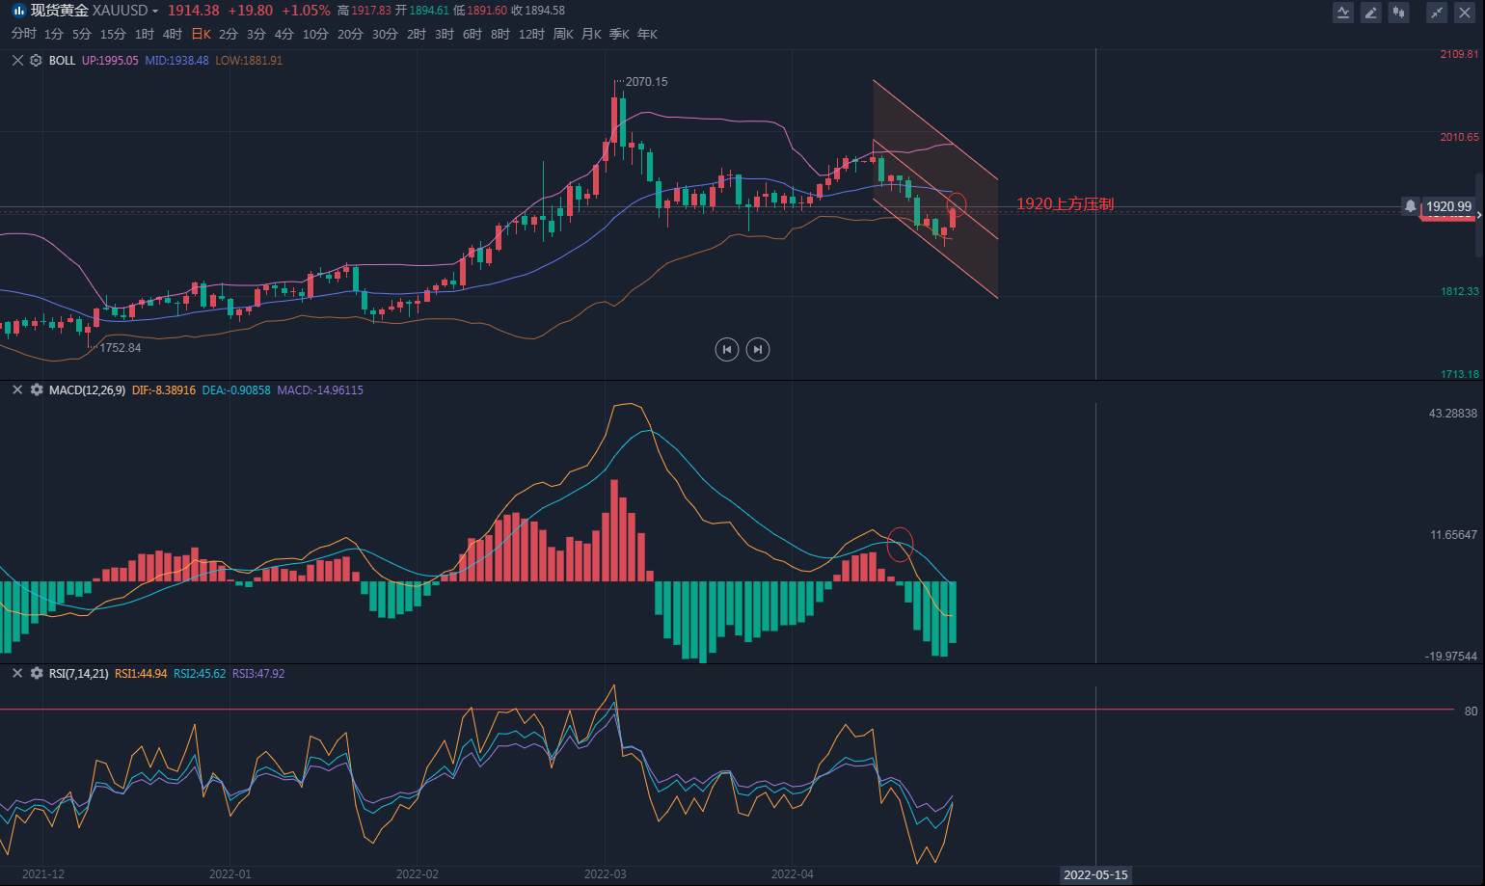Click the blue chart logo beside 现货黄金
This screenshot has height=886, width=1485.
tap(18, 11)
